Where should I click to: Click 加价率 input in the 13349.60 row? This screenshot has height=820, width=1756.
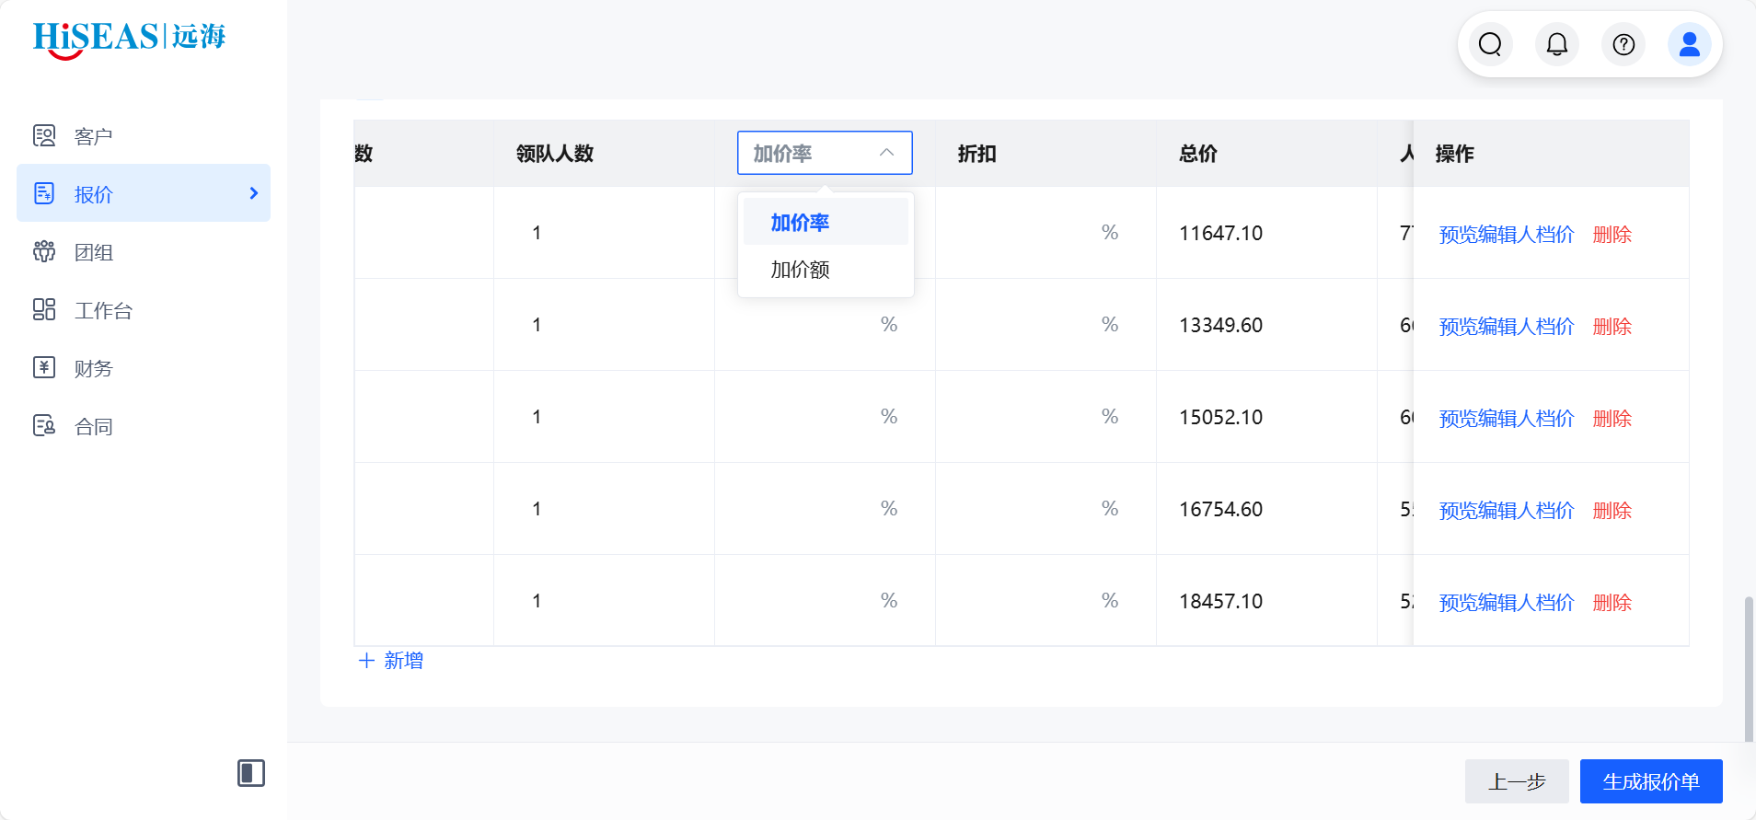[825, 325]
